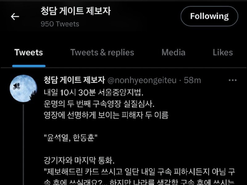This screenshot has height=185, width=247.
Task: Select the vertical thread line below avatar
Action: tap(23, 145)
